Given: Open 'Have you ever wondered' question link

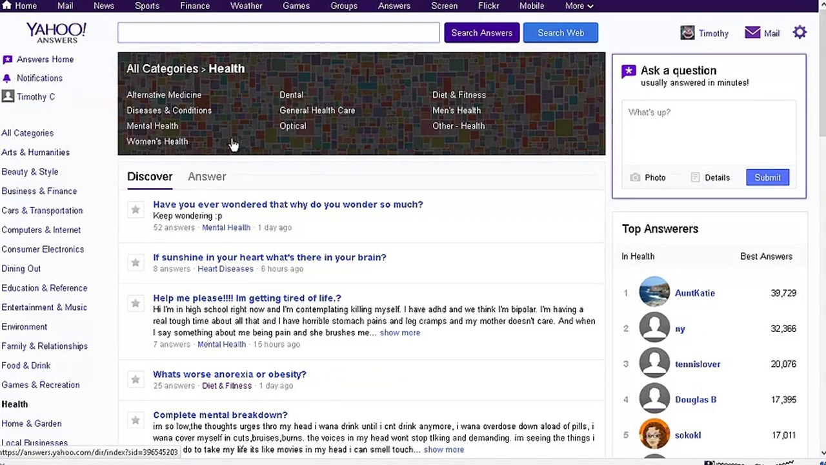Looking at the screenshot, I should pos(288,204).
